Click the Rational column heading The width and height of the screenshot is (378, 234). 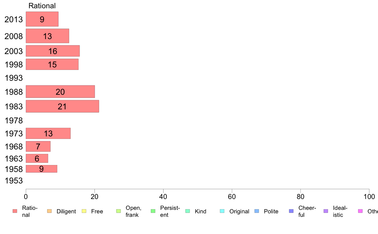coord(42,6)
